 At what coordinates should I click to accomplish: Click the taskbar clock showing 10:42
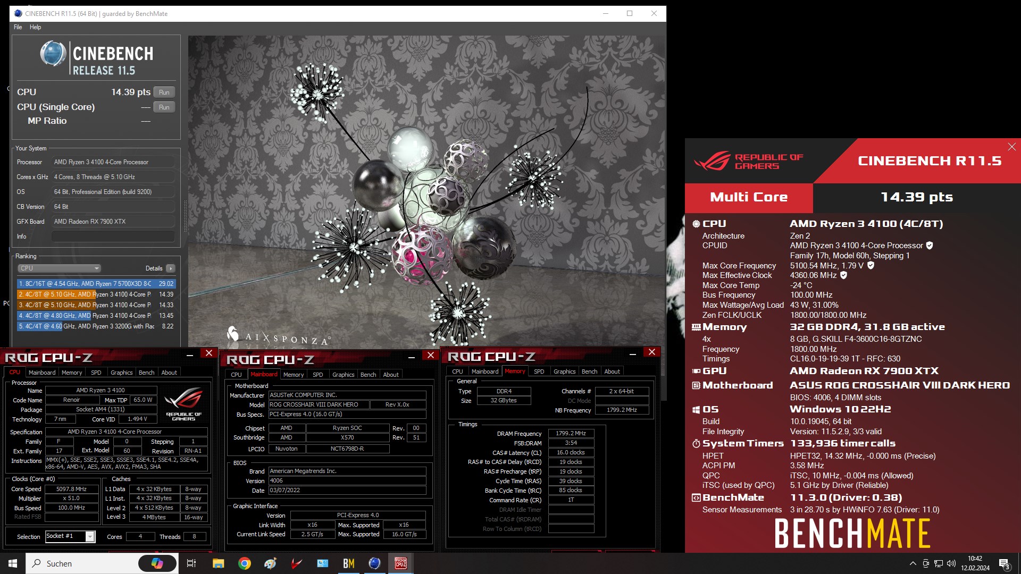[975, 563]
